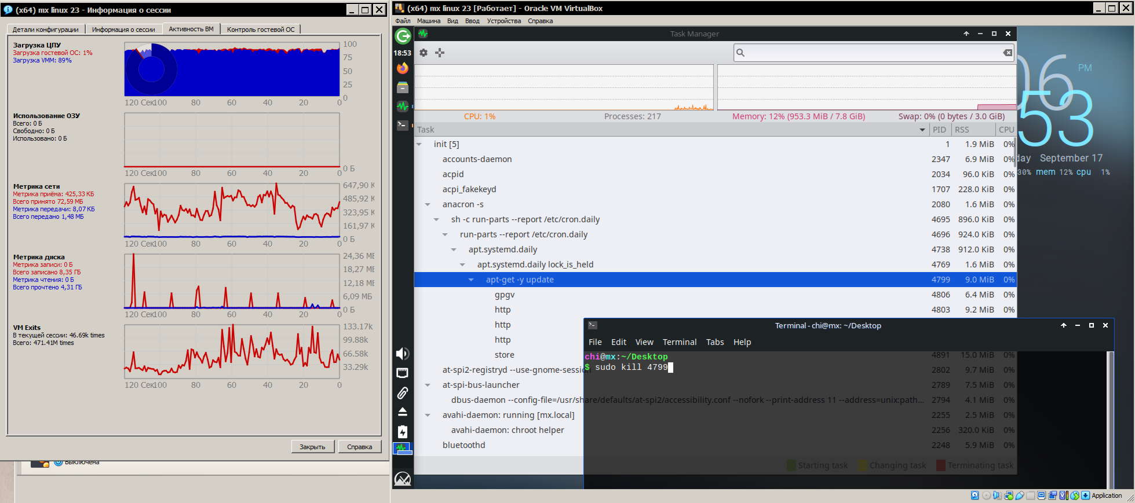The width and height of the screenshot is (1135, 503).
Task: Switch to Детали конфигурации tab
Action: click(46, 30)
